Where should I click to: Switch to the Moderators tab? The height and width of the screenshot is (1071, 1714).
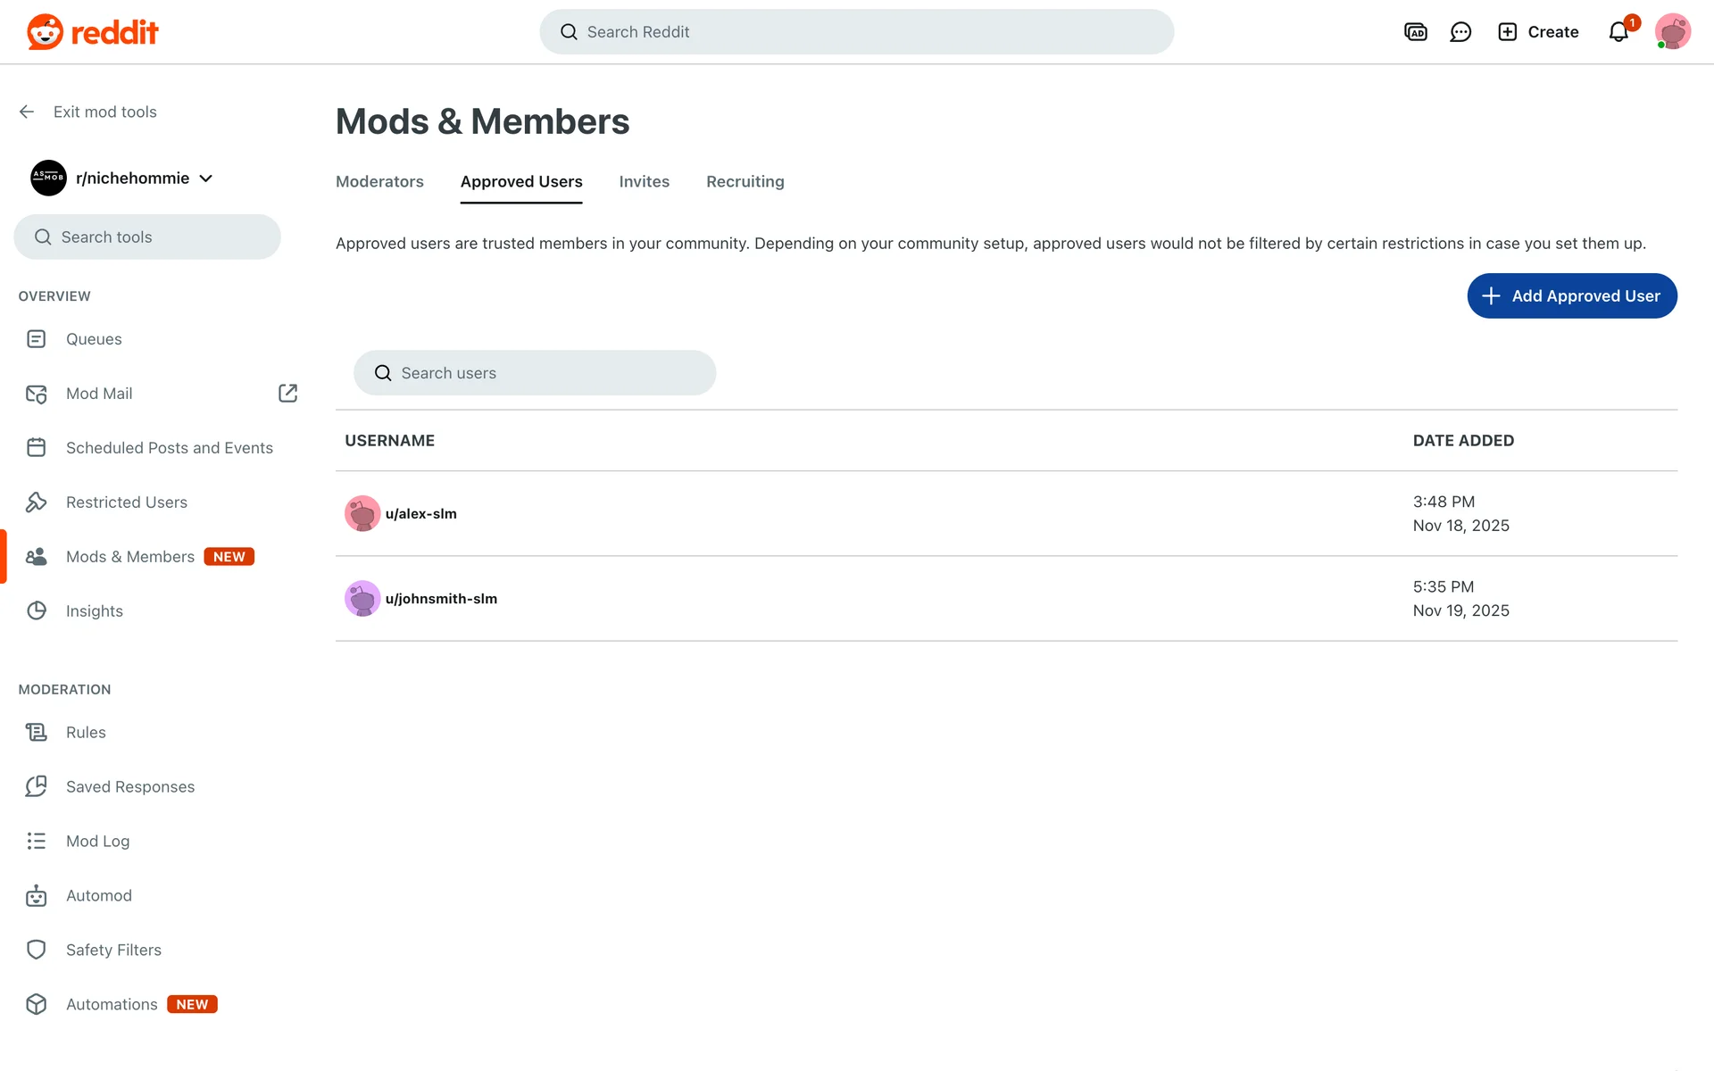pos(379,181)
